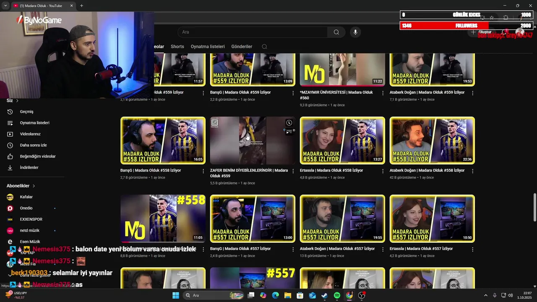This screenshot has width=537, height=302.
Task: Open File Explorer from the taskbar
Action: tap(288, 295)
